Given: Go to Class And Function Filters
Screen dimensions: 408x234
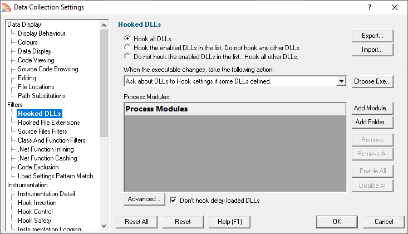Looking at the screenshot, I should (52, 140).
